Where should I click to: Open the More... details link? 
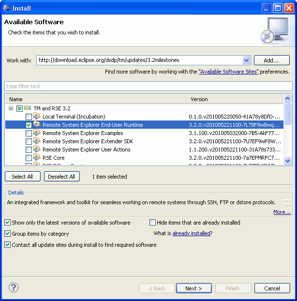(282, 212)
